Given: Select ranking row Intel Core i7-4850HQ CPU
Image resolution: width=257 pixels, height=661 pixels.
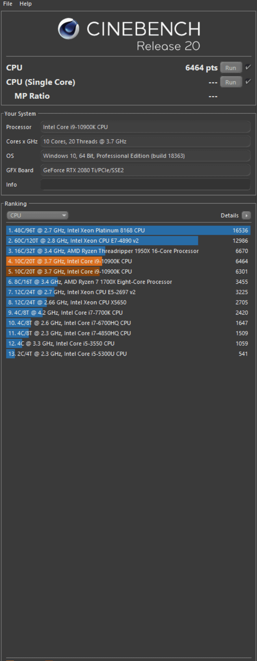Looking at the screenshot, I should [128, 333].
